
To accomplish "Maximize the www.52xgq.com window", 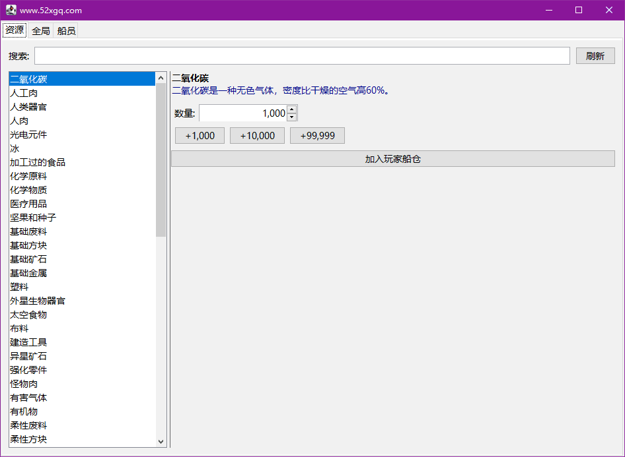I will point(579,10).
